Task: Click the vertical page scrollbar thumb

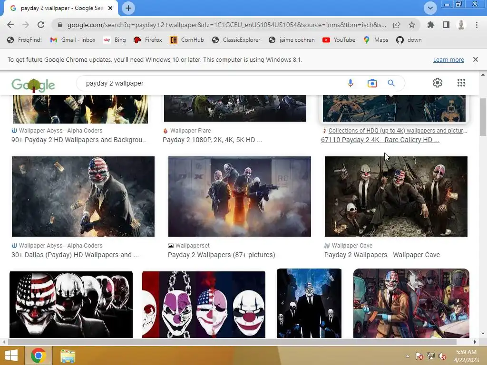Action: (x=483, y=117)
